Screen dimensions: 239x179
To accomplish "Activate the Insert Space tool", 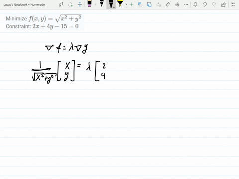I will [x=80, y=4].
